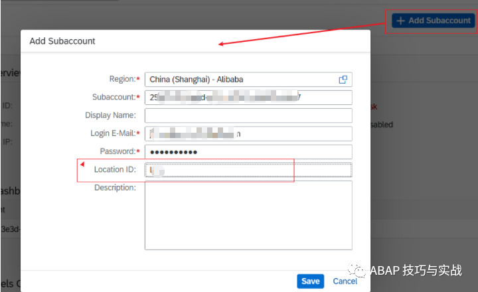478x292 pixels.
Task: Click the 'Description:' label
Action: [116, 187]
